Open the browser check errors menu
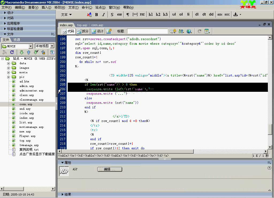Image resolution: width=274 pixels, height=198 pixels. [173, 31]
